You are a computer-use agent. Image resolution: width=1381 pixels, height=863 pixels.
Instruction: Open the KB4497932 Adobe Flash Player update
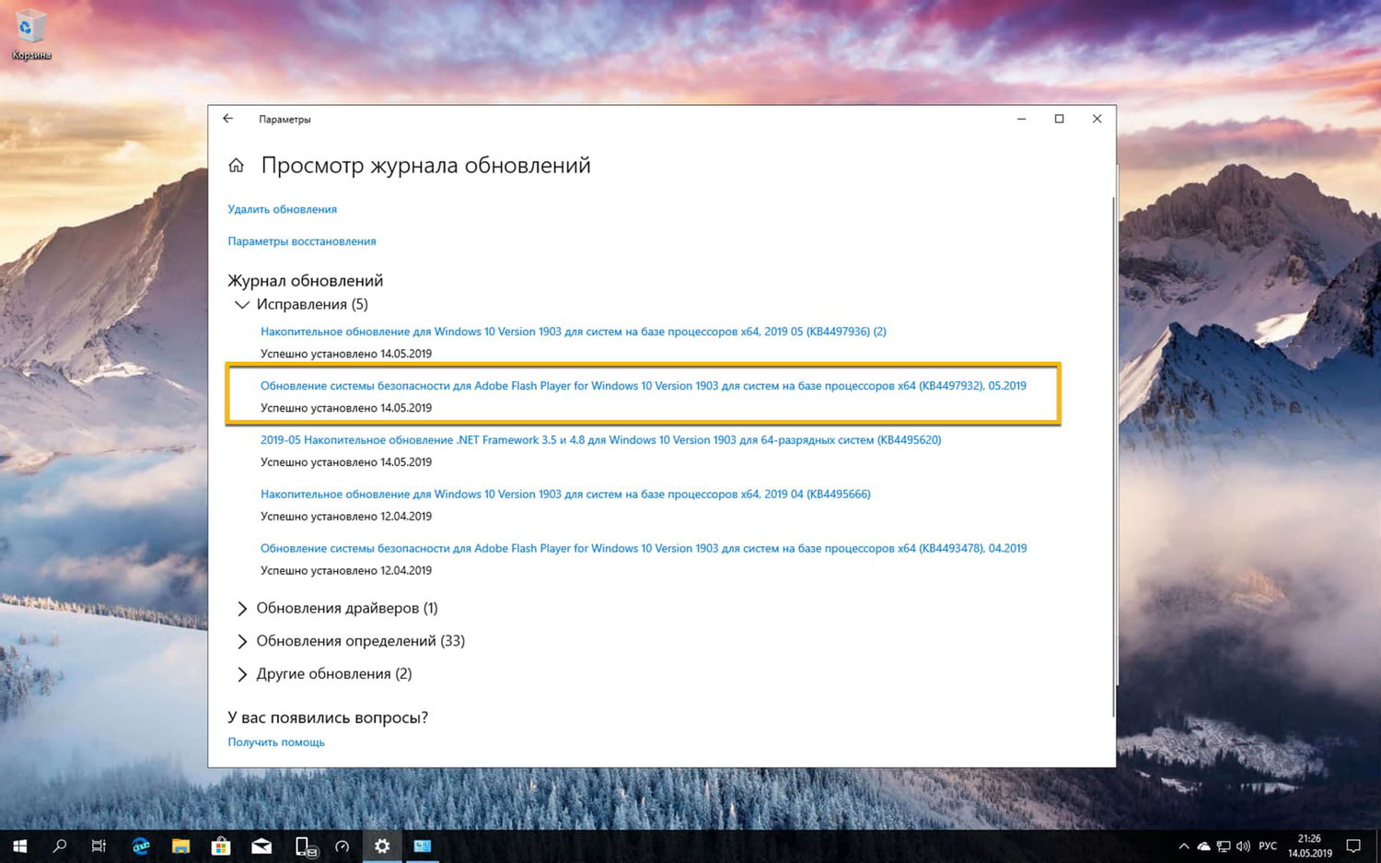[643, 385]
